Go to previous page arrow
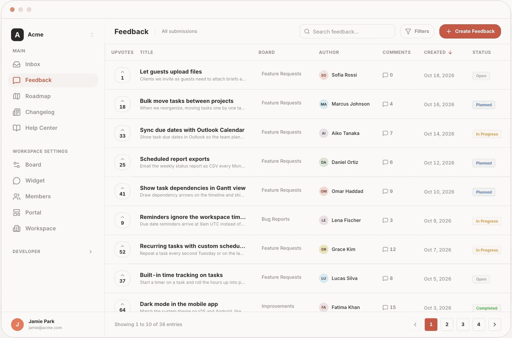512x338 pixels. point(415,325)
